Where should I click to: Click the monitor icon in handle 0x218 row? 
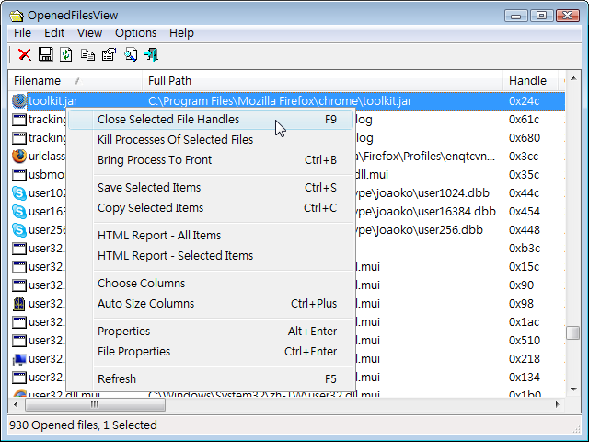(x=19, y=359)
